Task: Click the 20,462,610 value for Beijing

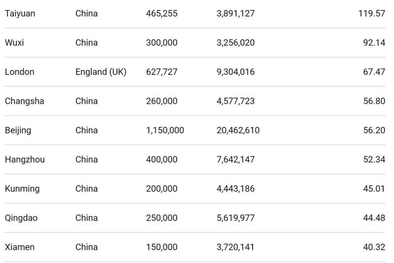Action: pyautogui.click(x=238, y=130)
